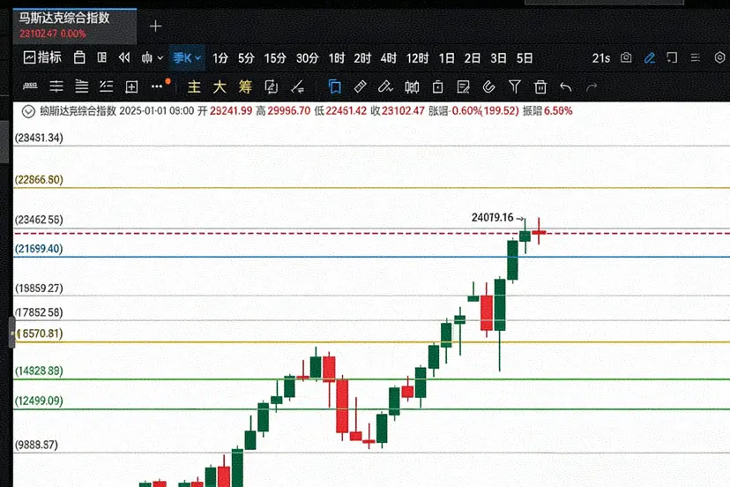Click the 24019.16 high price annotation
730x487 pixels.
pyautogui.click(x=492, y=218)
